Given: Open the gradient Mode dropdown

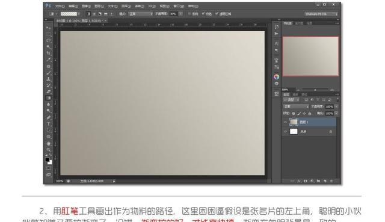Looking at the screenshot, I should point(140,14).
